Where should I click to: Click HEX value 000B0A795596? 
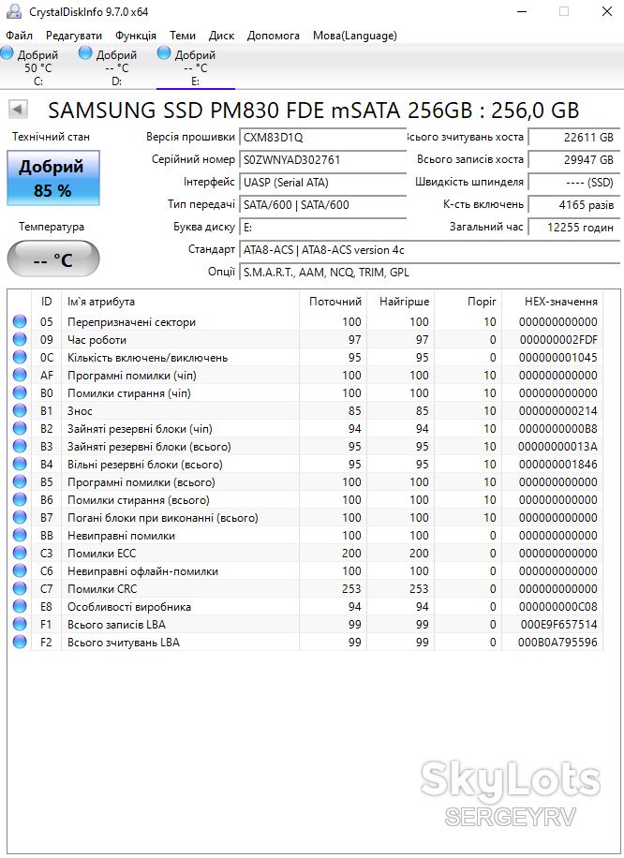pyautogui.click(x=557, y=642)
